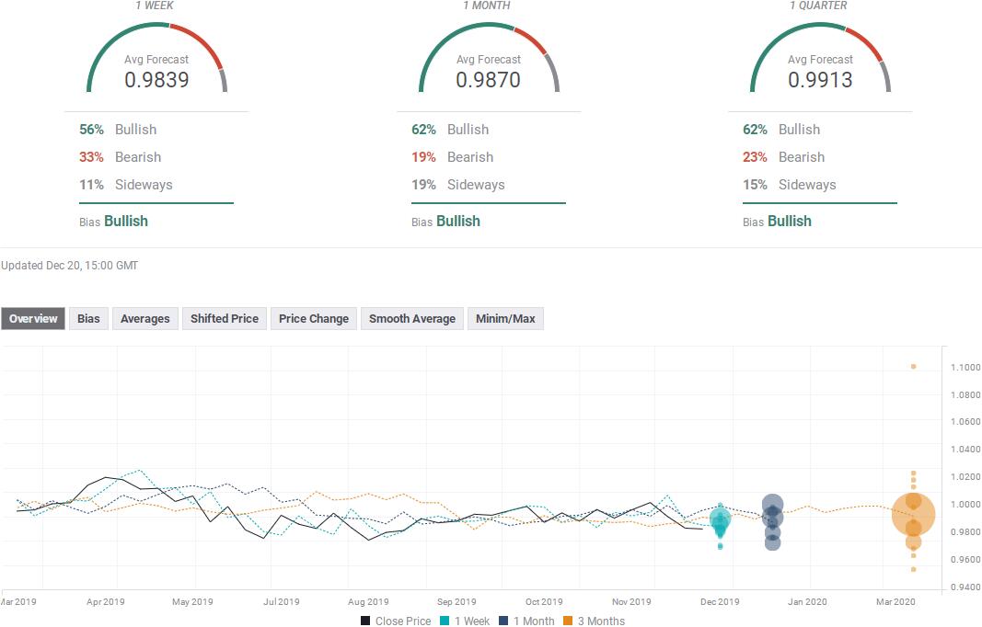
Task: Switch to Smooth Average tab
Action: click(412, 318)
